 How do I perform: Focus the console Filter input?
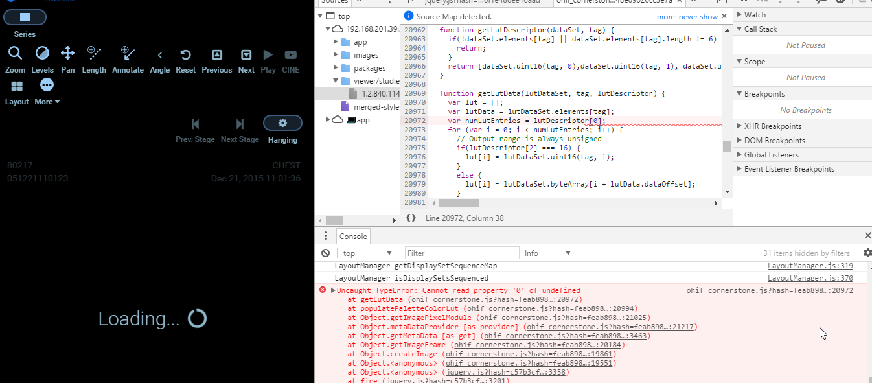point(462,253)
